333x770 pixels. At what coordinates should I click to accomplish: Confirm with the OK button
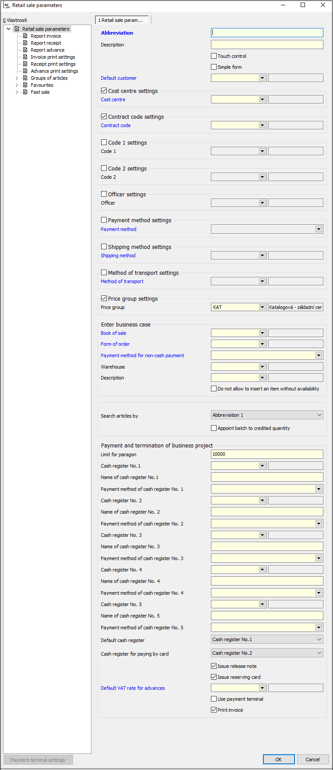click(x=278, y=759)
